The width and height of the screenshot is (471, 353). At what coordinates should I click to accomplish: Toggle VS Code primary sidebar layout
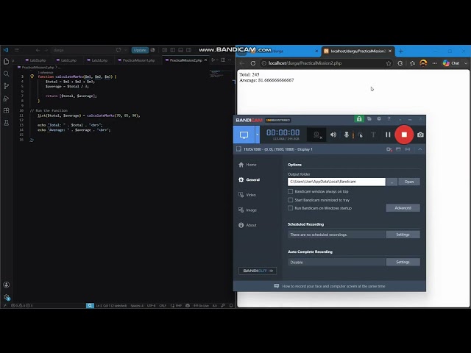pyautogui.click(x=173, y=50)
